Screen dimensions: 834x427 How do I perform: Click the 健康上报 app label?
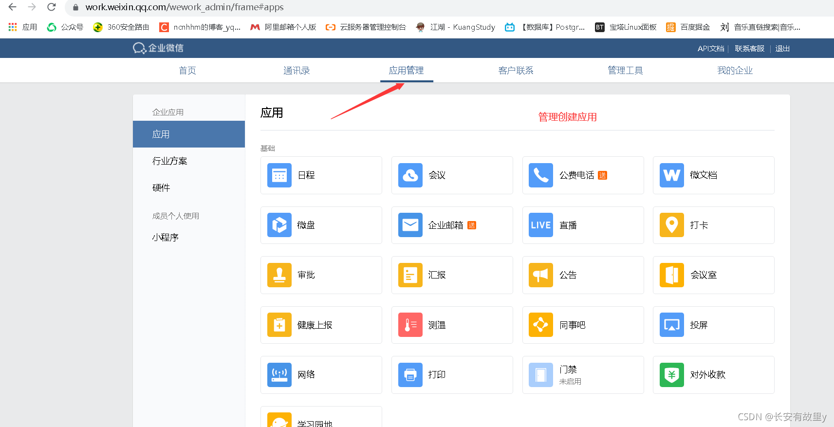coord(315,325)
